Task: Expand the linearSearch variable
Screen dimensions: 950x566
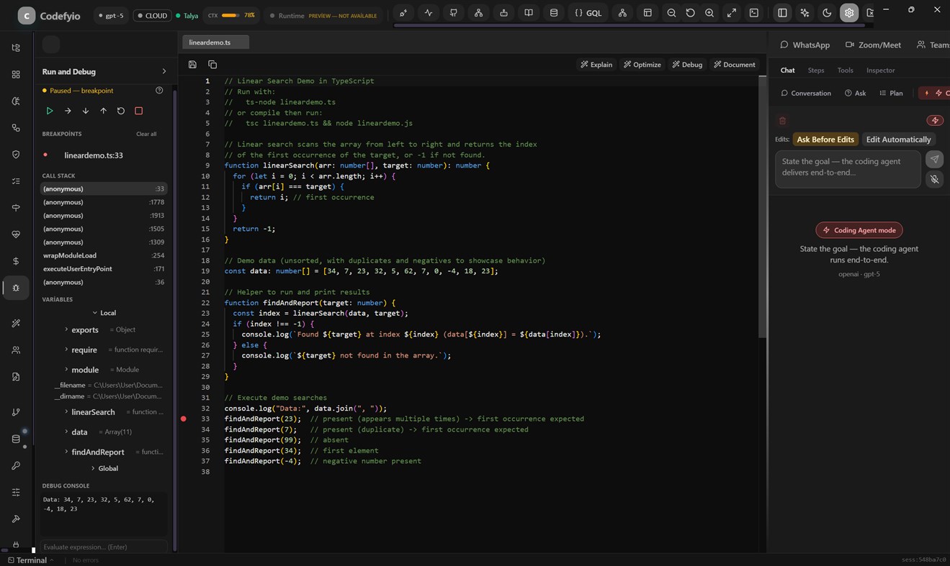Action: [66, 412]
